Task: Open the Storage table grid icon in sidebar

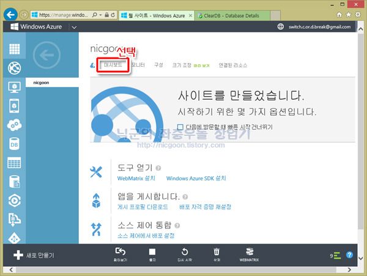Action: click(x=14, y=163)
